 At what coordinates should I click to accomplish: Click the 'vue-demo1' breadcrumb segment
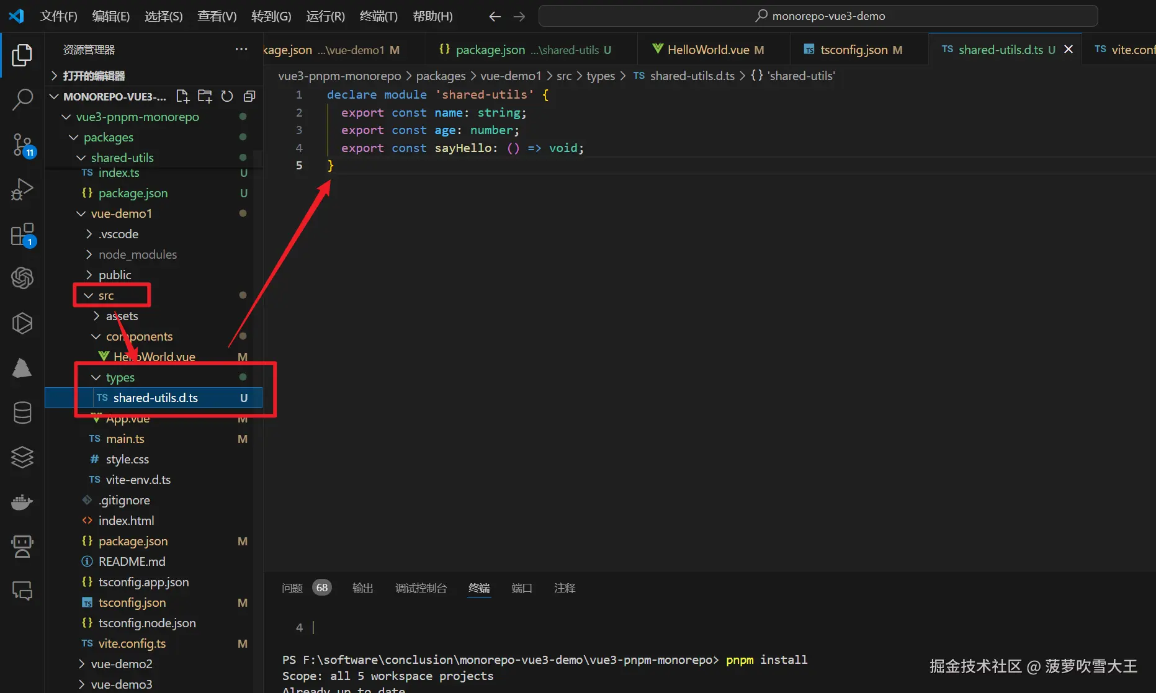(511, 76)
